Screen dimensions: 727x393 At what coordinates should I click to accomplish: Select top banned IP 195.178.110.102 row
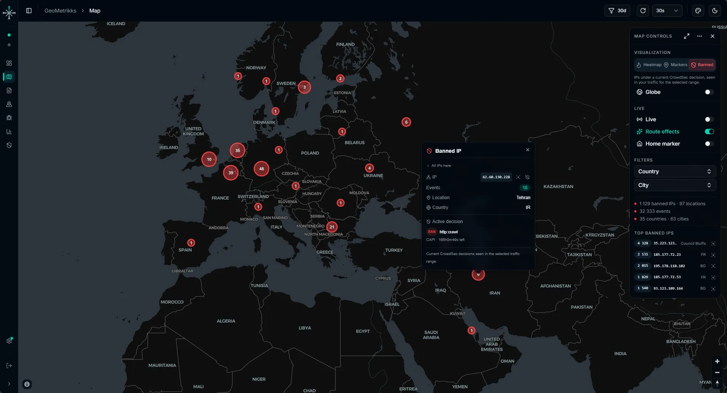coord(675,266)
